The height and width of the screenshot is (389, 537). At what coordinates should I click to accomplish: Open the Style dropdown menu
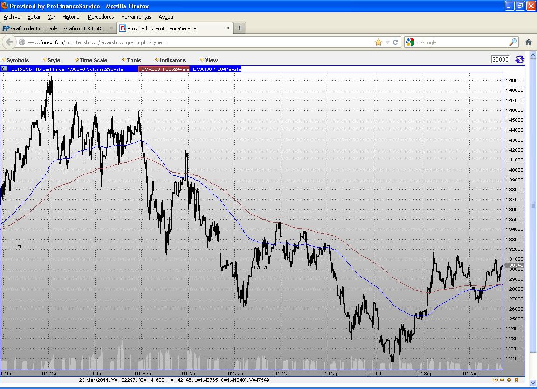click(52, 60)
